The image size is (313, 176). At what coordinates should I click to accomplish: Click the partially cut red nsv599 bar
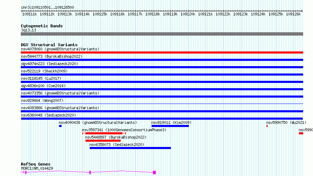(x=301, y=133)
